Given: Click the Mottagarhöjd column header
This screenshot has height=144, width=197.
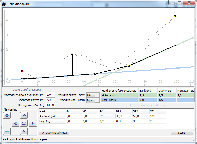Looking at the screenshot, I should pos(185,91).
